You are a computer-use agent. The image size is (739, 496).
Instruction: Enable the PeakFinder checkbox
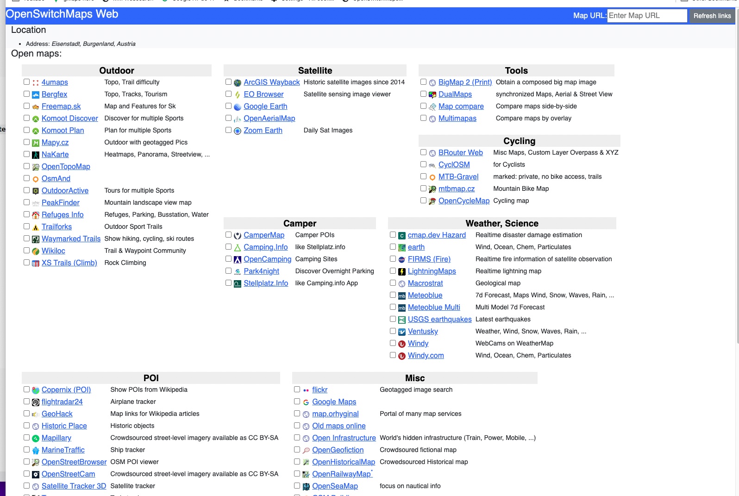point(27,202)
